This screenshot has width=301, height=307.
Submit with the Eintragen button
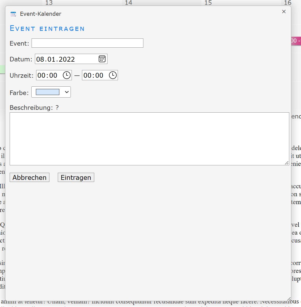pyautogui.click(x=76, y=178)
